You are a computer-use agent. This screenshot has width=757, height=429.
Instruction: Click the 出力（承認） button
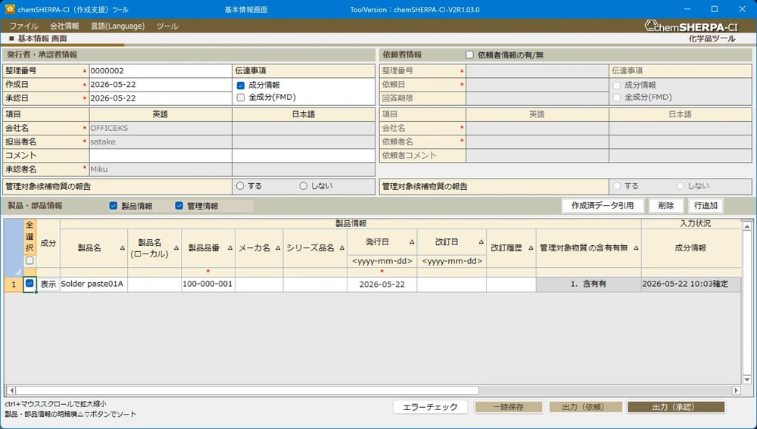pos(676,407)
